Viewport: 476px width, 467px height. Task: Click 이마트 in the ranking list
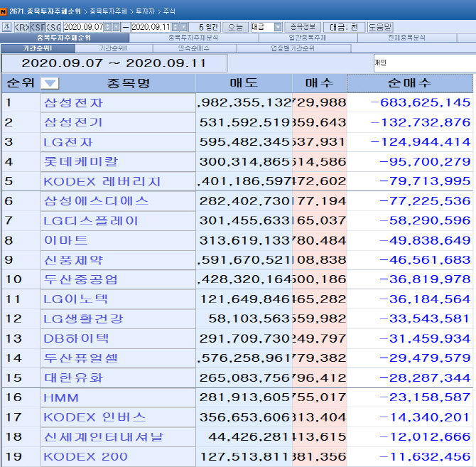66,240
